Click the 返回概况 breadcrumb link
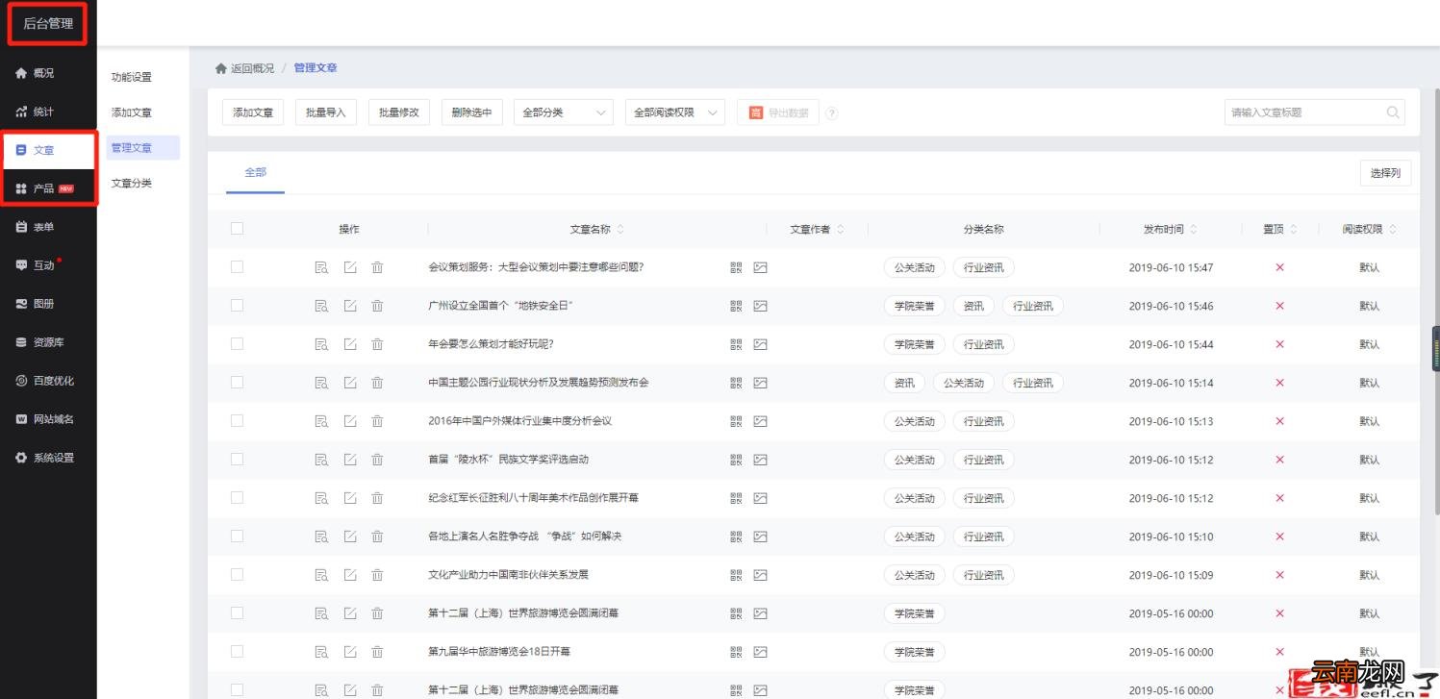This screenshot has width=1440, height=699. coord(252,68)
